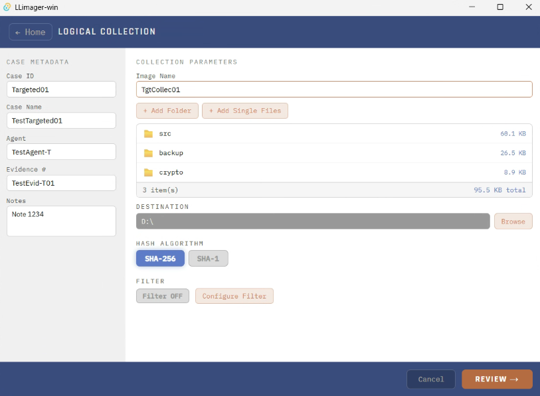540x396 pixels.
Task: Toggle the Filter OFF switch
Action: [163, 296]
